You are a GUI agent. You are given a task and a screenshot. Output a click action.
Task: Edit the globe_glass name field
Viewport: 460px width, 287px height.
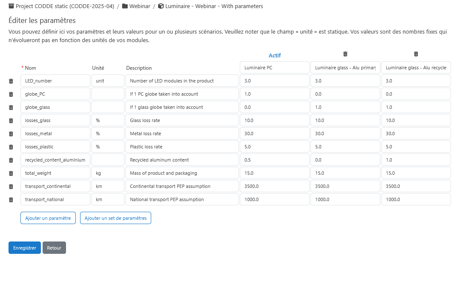coord(55,107)
